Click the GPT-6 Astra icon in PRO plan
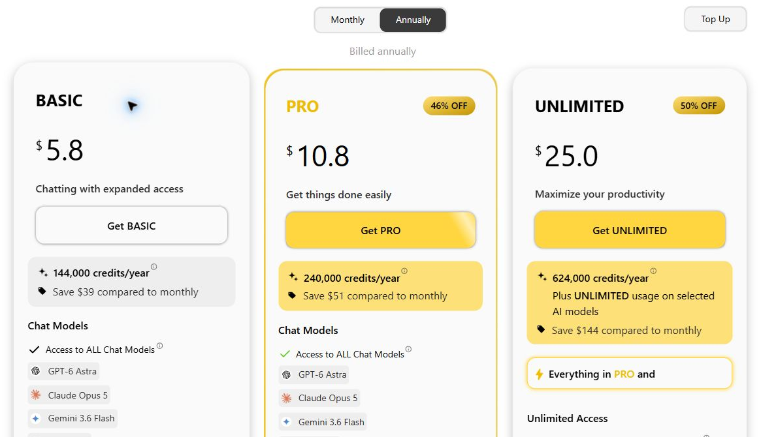Viewport: 761px width, 437px height. [286, 374]
